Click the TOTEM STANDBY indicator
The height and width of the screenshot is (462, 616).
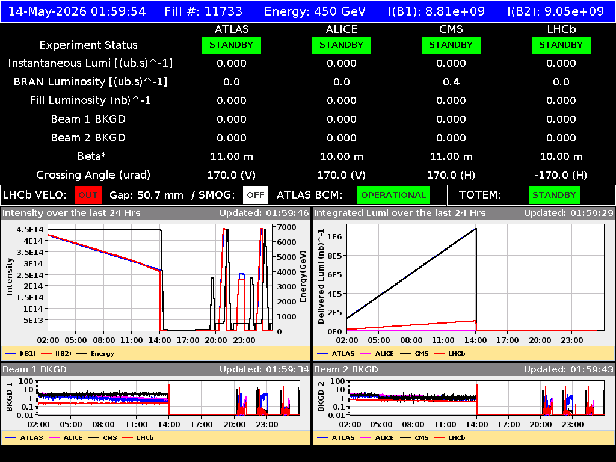pos(554,195)
